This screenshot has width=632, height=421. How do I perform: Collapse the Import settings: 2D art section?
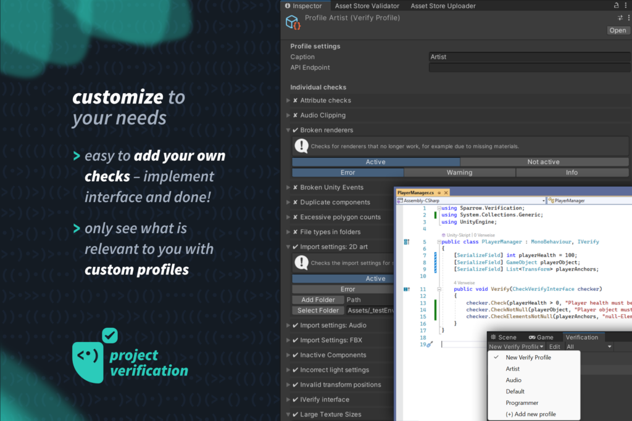point(288,247)
